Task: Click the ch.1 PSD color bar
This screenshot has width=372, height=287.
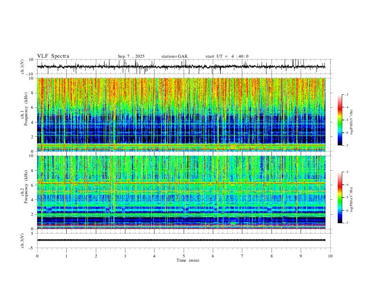Action: 340,120
